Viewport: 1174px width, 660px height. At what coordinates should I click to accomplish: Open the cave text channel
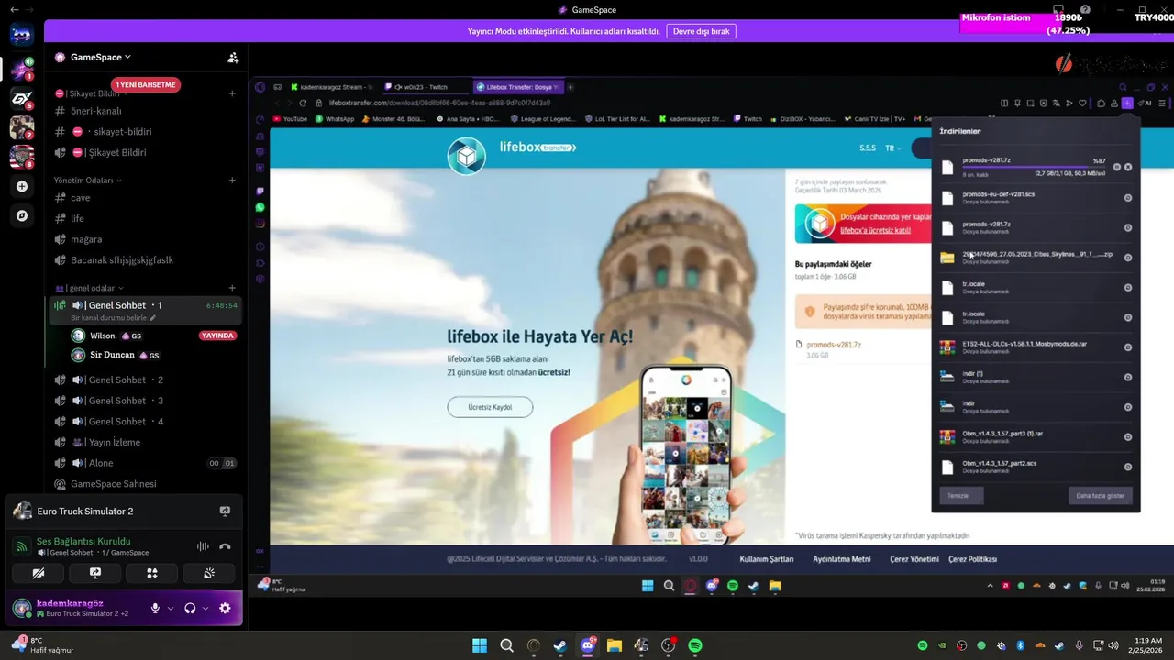tap(145, 198)
